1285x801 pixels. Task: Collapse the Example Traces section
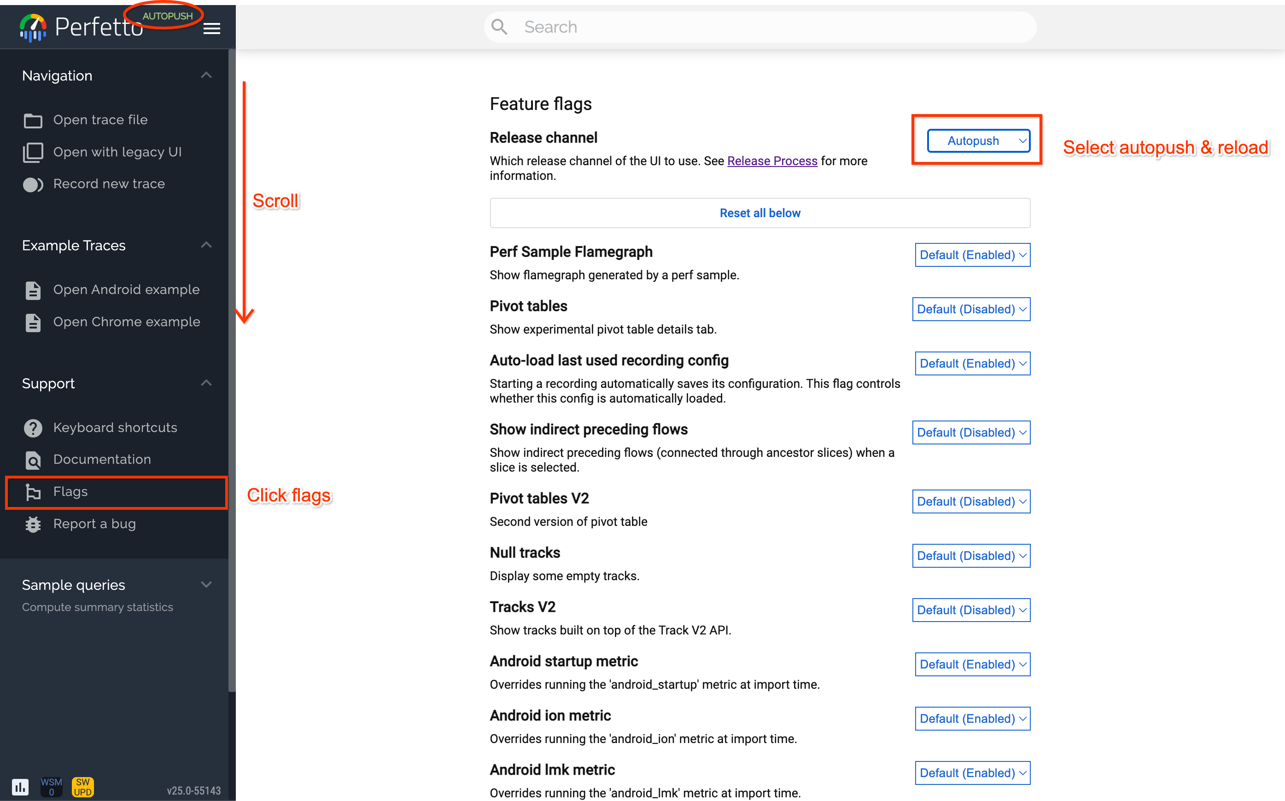[206, 244]
